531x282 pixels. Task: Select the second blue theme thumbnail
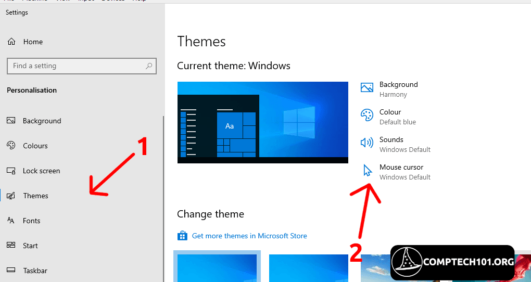(309, 268)
